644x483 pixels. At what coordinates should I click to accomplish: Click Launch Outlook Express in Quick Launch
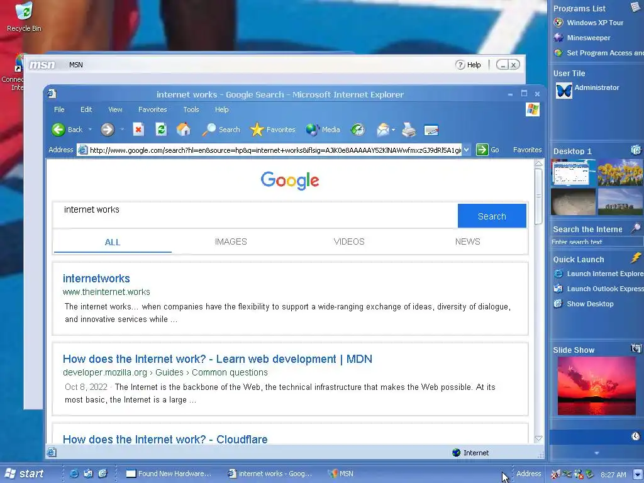click(598, 289)
